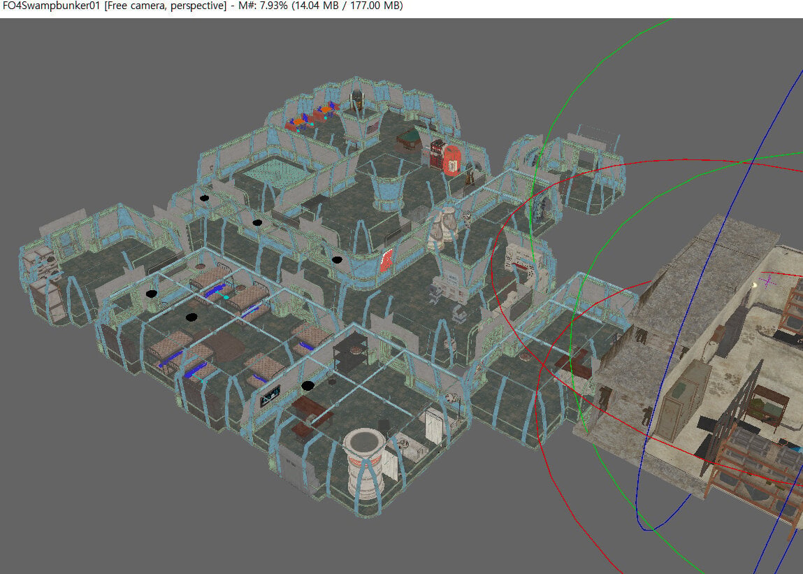Select the red poster on curved wall
Image resolution: width=803 pixels, height=574 pixels.
386,260
